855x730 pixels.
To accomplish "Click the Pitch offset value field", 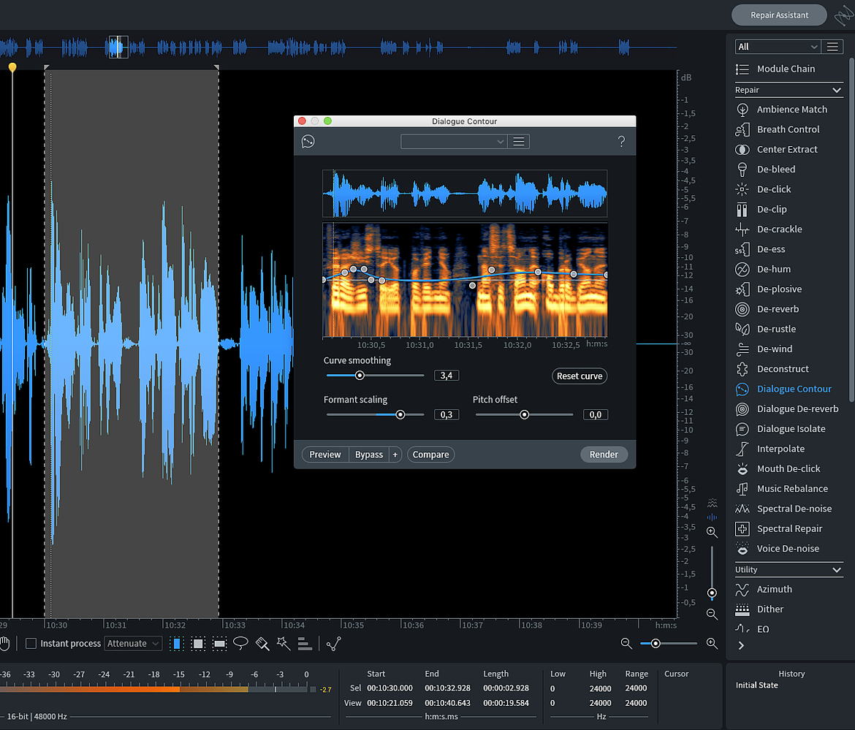I will click(595, 415).
